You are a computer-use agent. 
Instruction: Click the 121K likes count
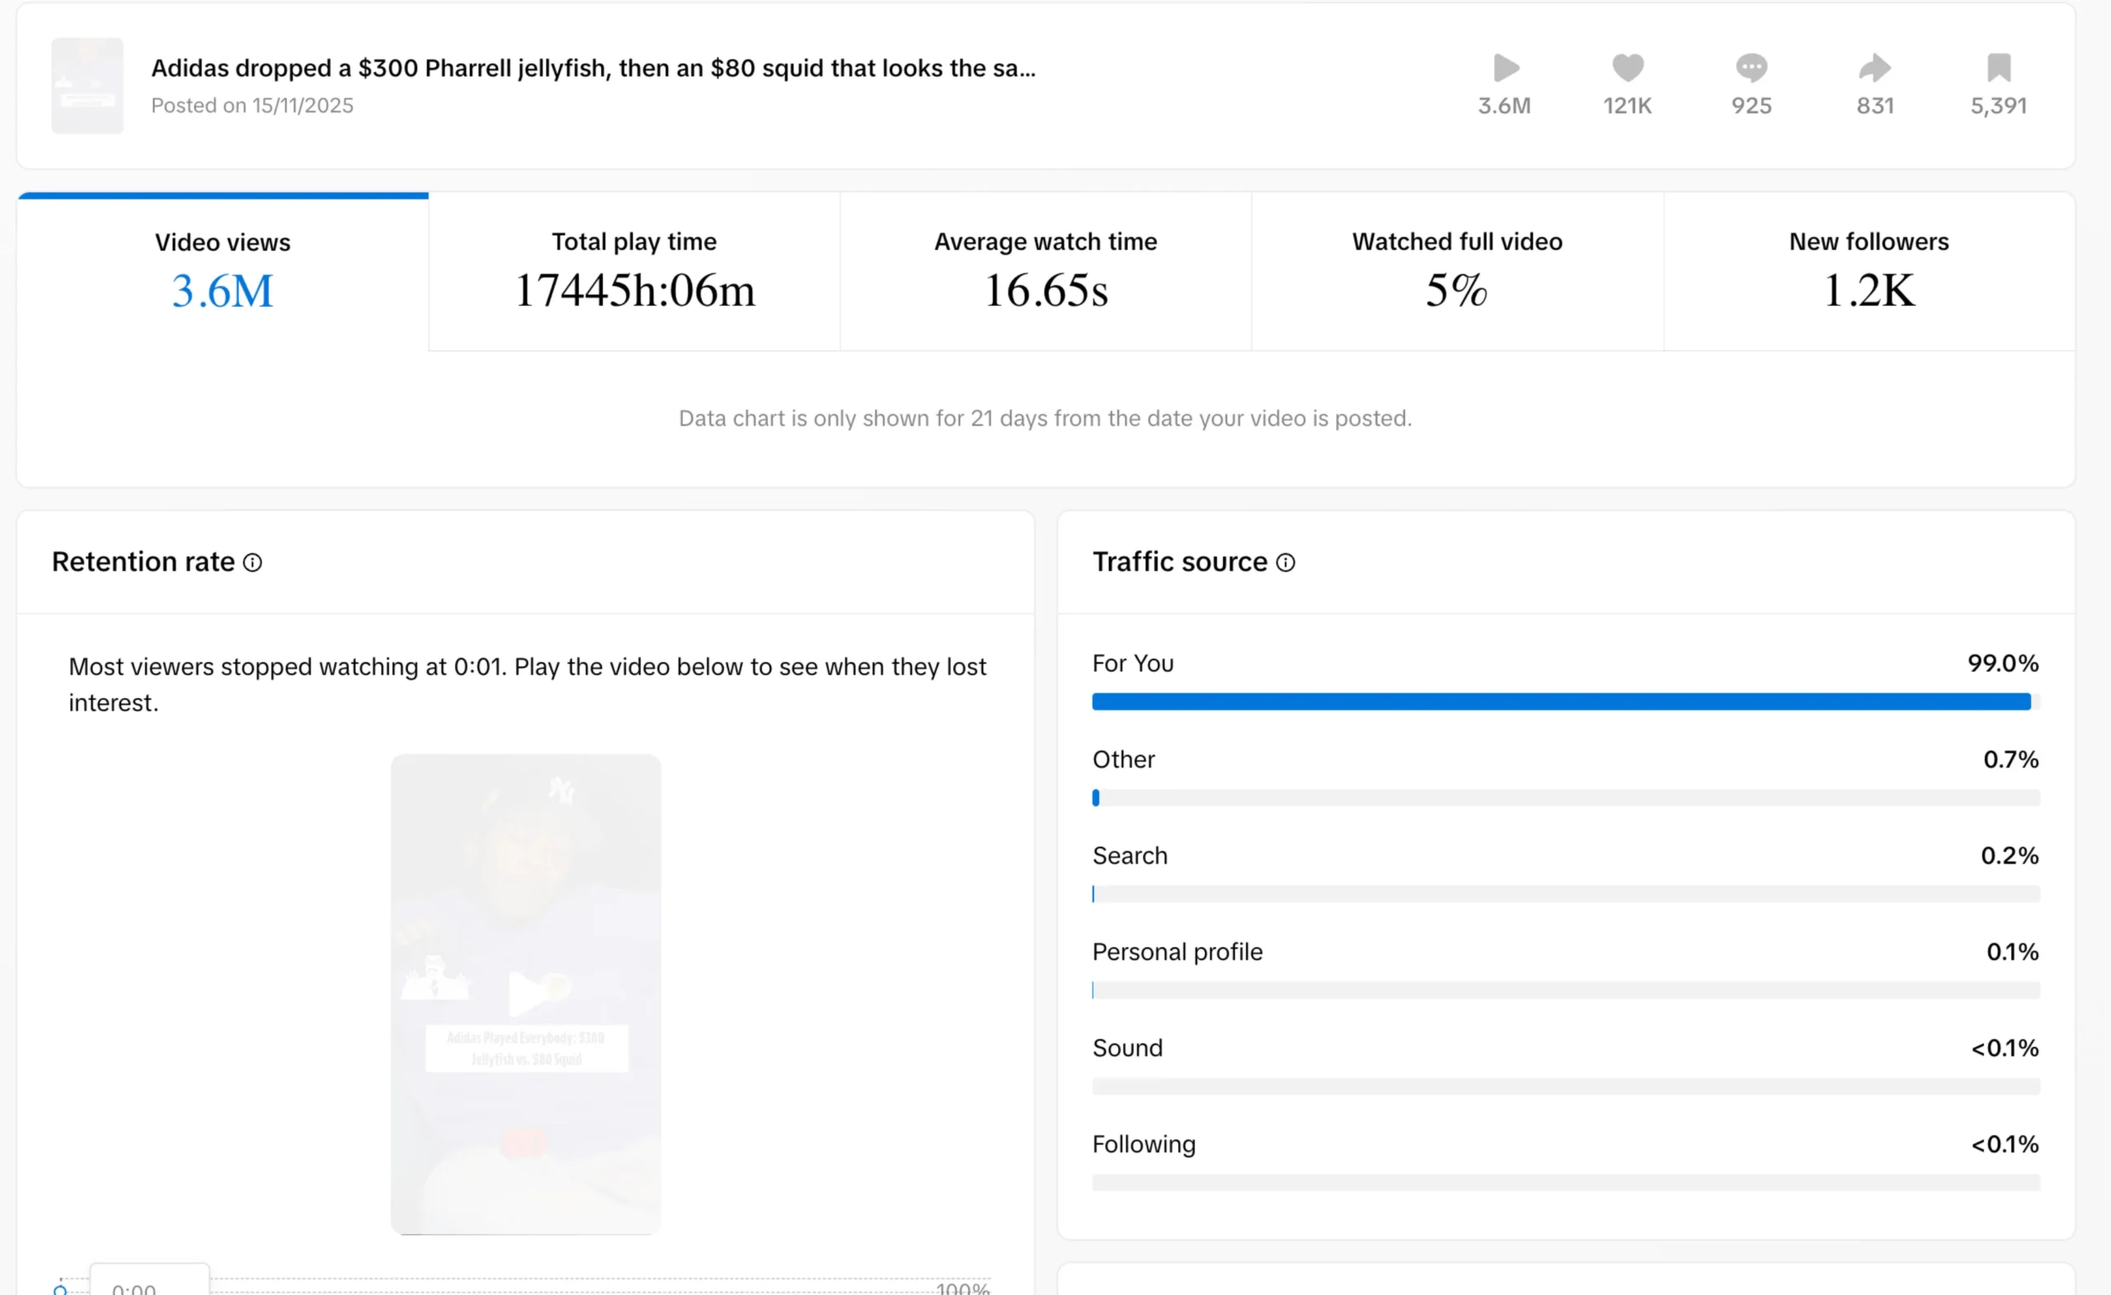coord(1627,106)
